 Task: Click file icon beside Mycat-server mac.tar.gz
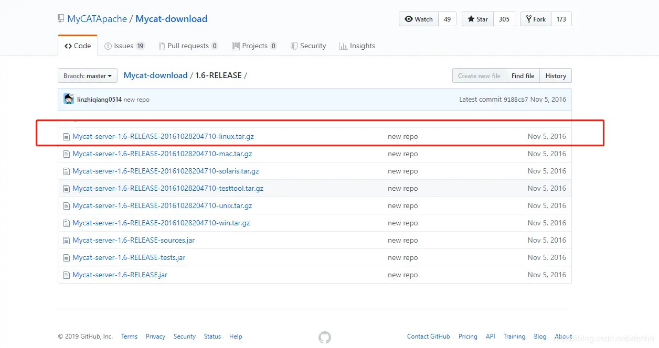(x=66, y=154)
